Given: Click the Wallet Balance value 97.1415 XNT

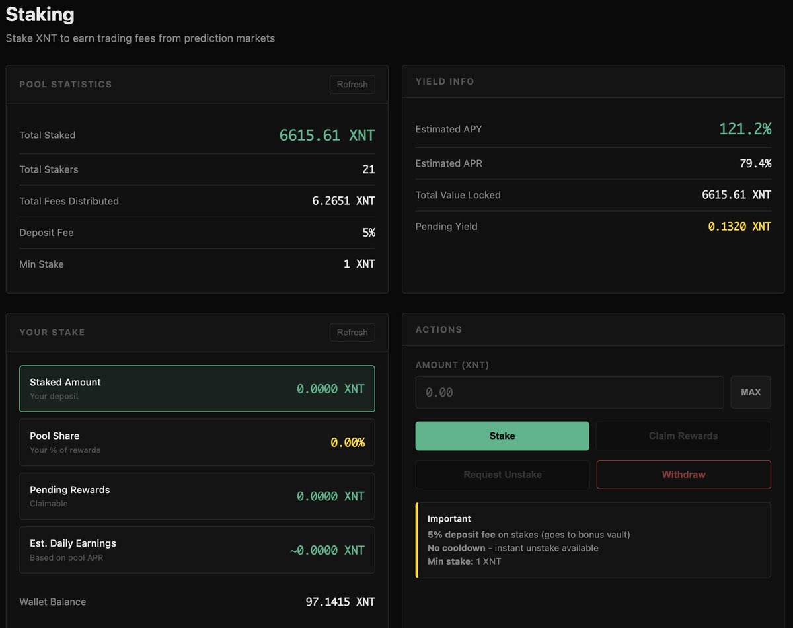Looking at the screenshot, I should (340, 602).
